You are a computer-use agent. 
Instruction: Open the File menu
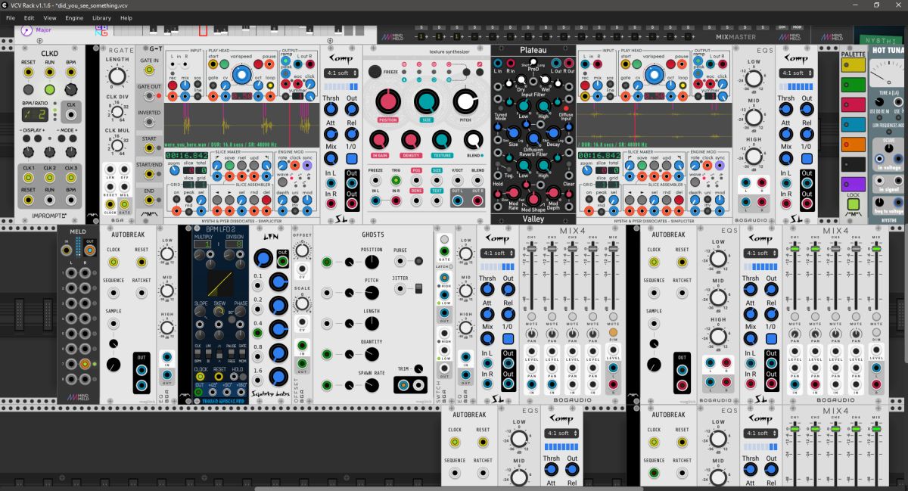tap(11, 17)
